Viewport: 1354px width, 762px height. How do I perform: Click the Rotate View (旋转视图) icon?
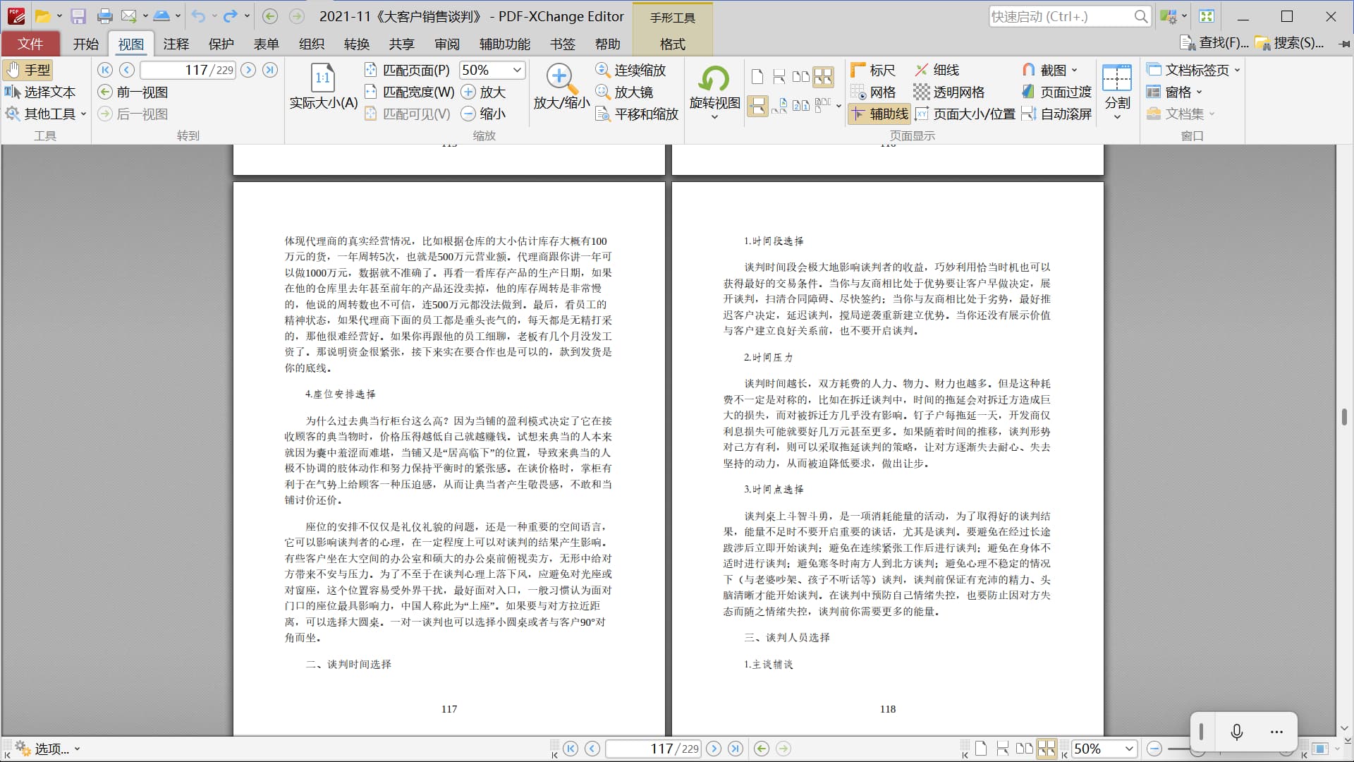pos(714,78)
